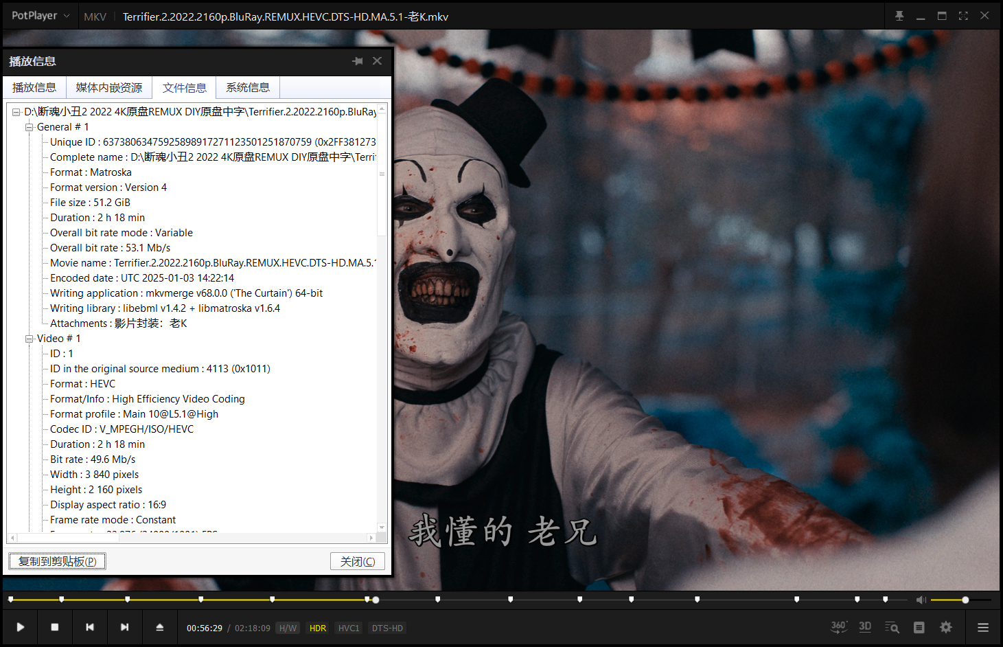Image resolution: width=1003 pixels, height=647 pixels.
Task: Open the chapter and bookmark search icon
Action: tap(892, 627)
